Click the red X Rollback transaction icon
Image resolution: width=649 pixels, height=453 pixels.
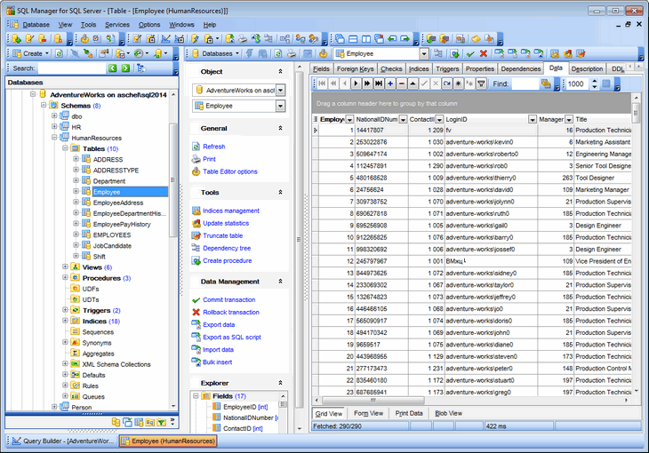click(x=196, y=312)
